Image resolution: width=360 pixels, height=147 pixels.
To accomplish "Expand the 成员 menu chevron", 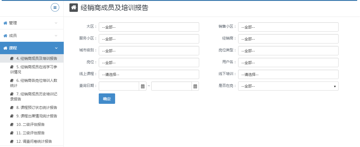I will tap(56, 36).
